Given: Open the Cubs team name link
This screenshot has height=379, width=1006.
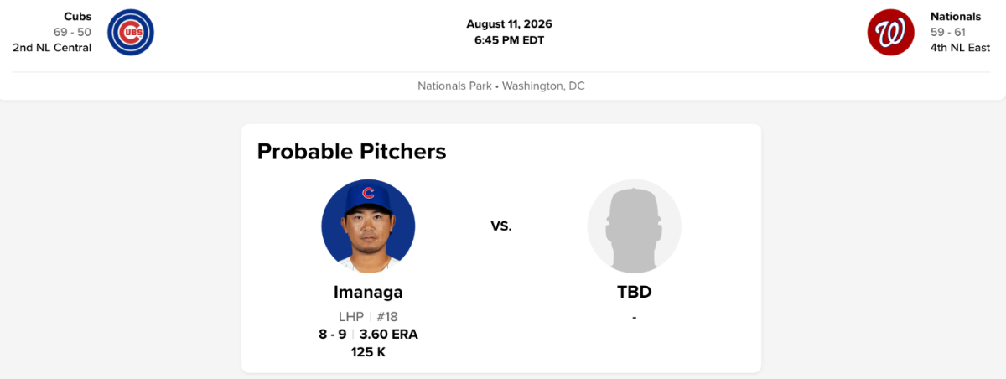Looking at the screenshot, I should point(78,17).
